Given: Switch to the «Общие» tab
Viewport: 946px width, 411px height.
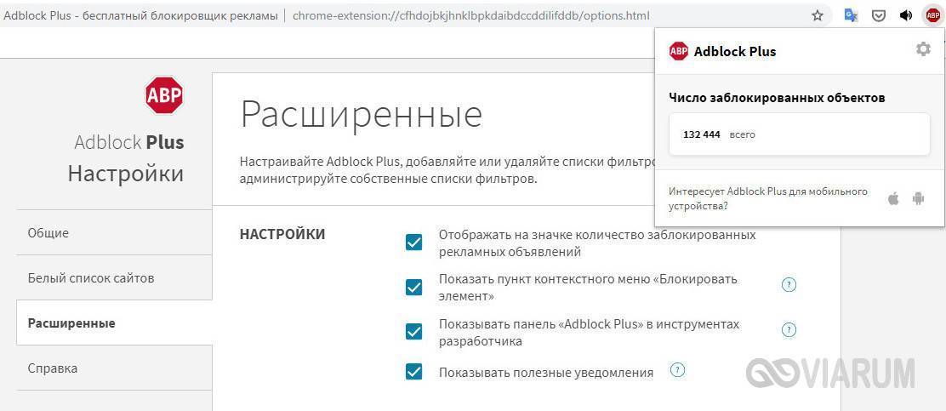Looking at the screenshot, I should (114, 232).
